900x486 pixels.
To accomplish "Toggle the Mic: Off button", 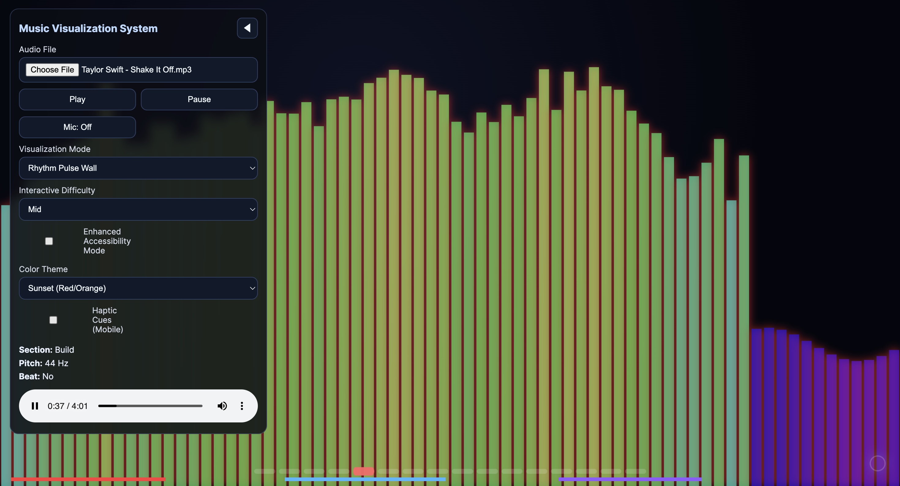I will pos(77,127).
